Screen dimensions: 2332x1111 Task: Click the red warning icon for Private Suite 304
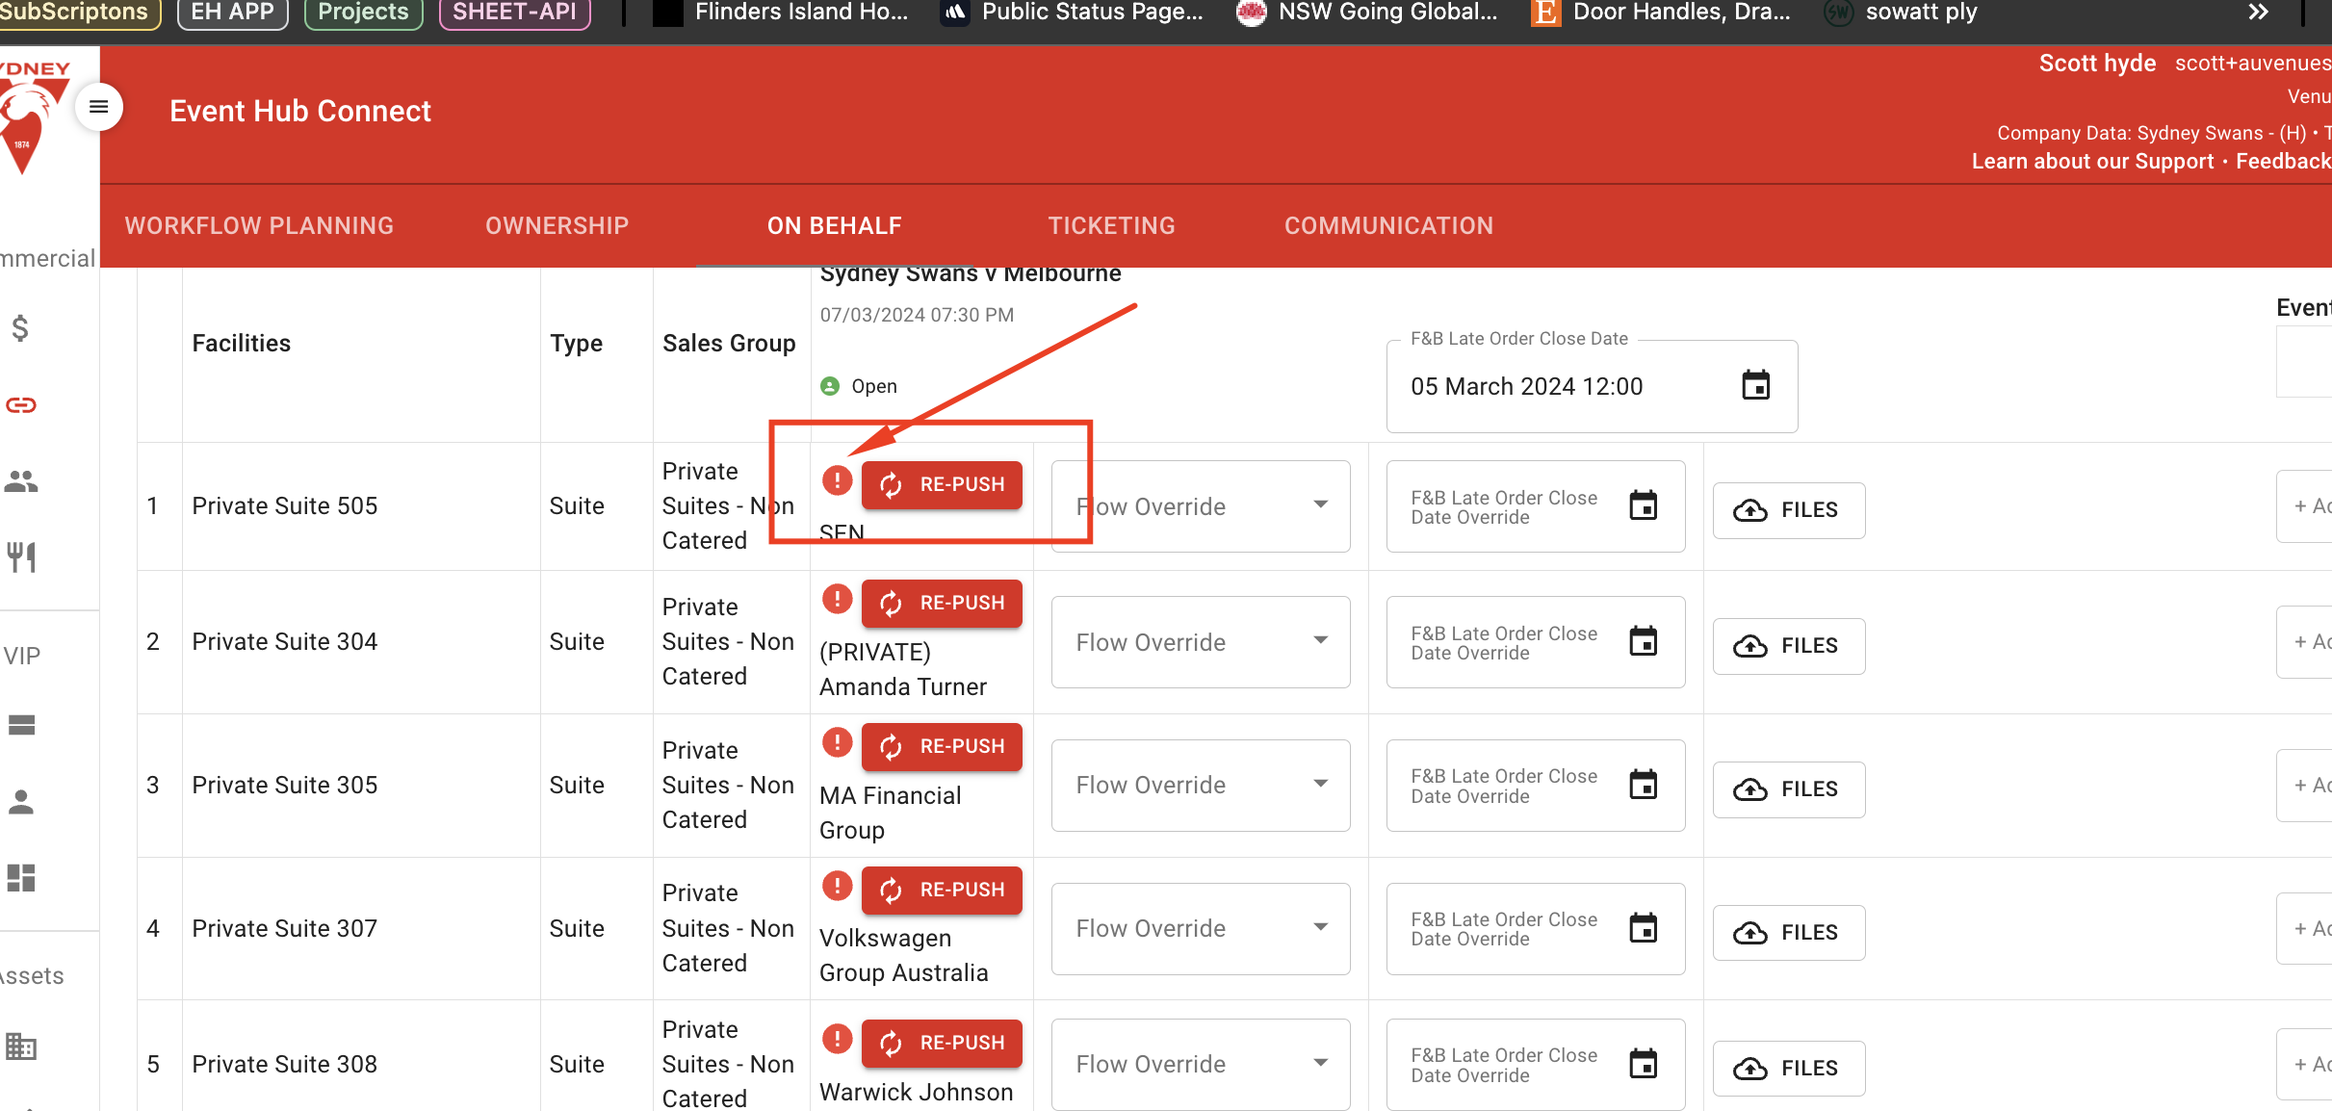pyautogui.click(x=837, y=600)
